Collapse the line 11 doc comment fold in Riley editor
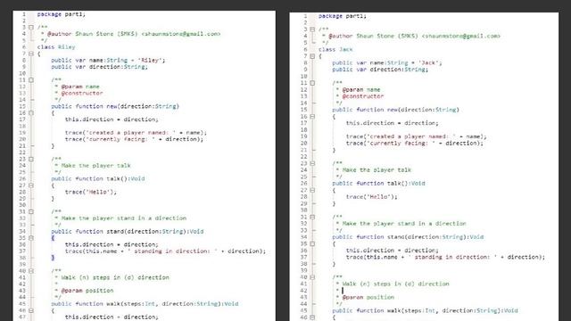Viewport: 571px width, 321px height. [x=31, y=80]
